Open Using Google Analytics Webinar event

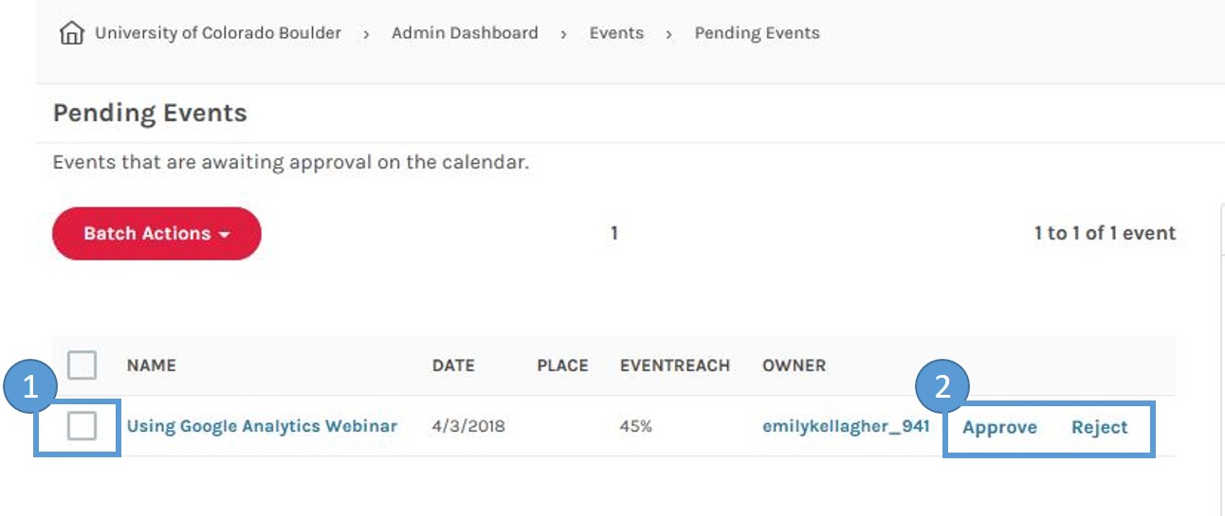click(262, 426)
